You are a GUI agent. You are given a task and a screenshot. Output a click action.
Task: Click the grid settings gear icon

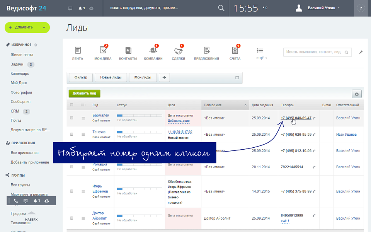[356, 94]
